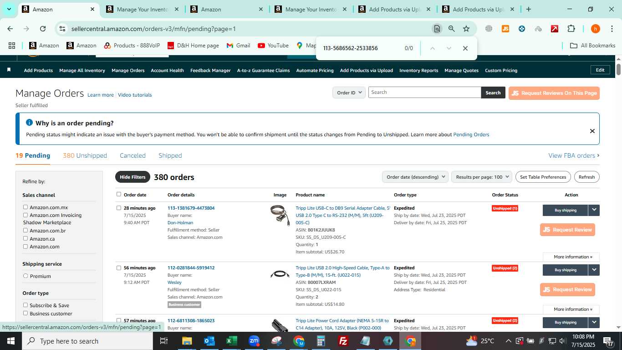Click the Set Table Preferences button
Screen dimensions: 622x350
click(x=543, y=177)
